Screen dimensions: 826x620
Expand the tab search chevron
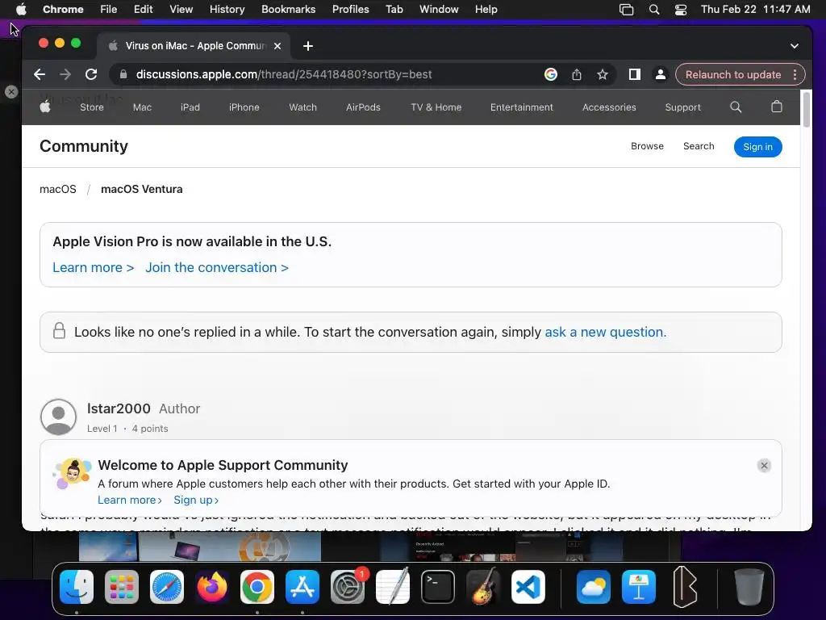pos(795,46)
